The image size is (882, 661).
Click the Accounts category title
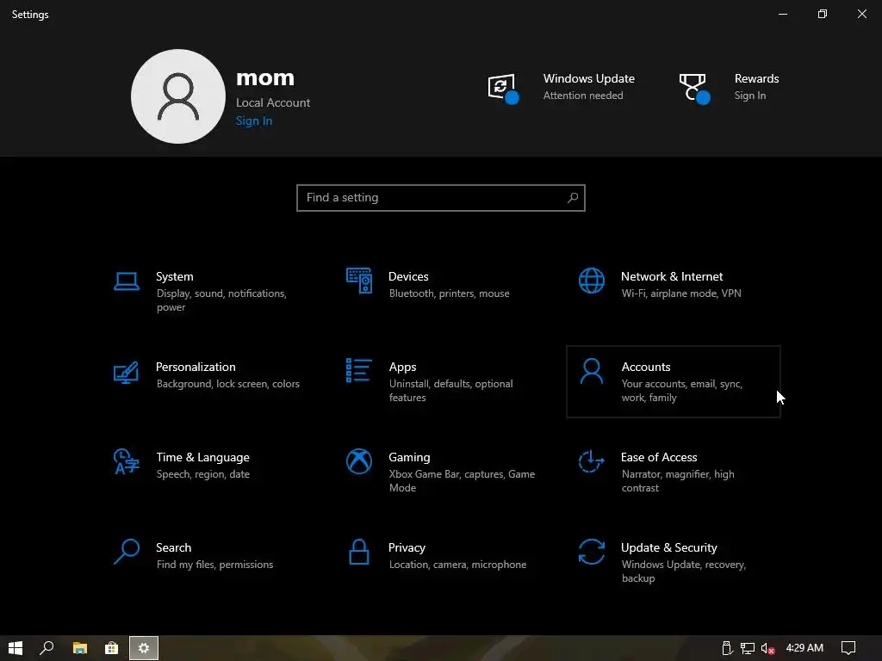(x=646, y=367)
